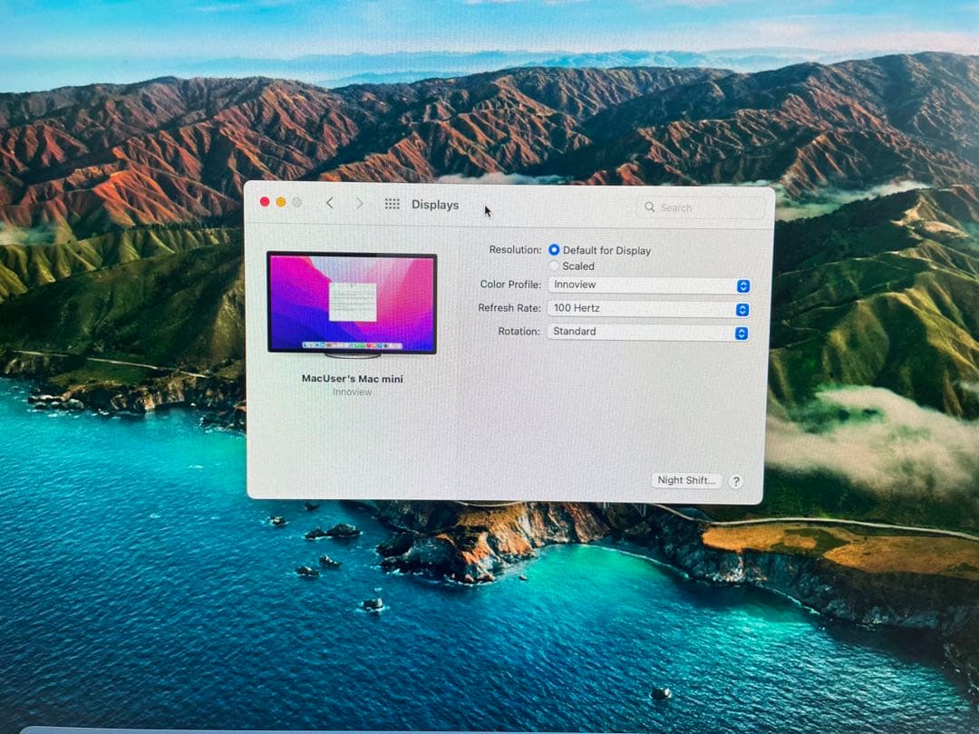This screenshot has width=979, height=734.
Task: Open the help question mark icon
Action: (x=735, y=480)
